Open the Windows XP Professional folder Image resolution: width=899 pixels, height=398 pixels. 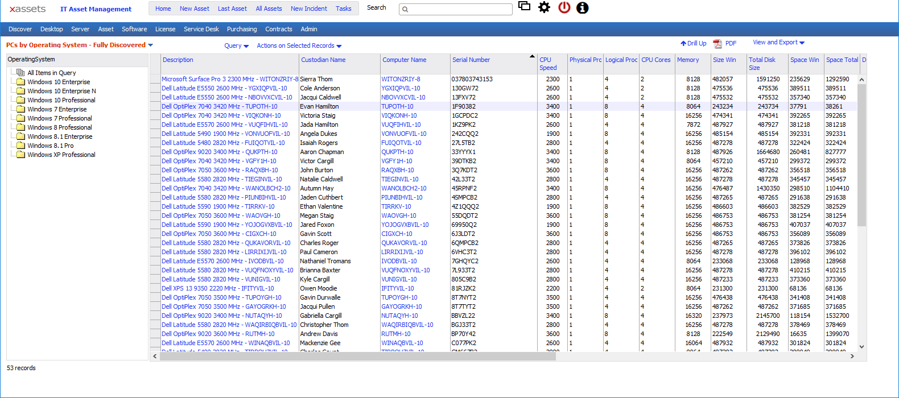point(21,155)
